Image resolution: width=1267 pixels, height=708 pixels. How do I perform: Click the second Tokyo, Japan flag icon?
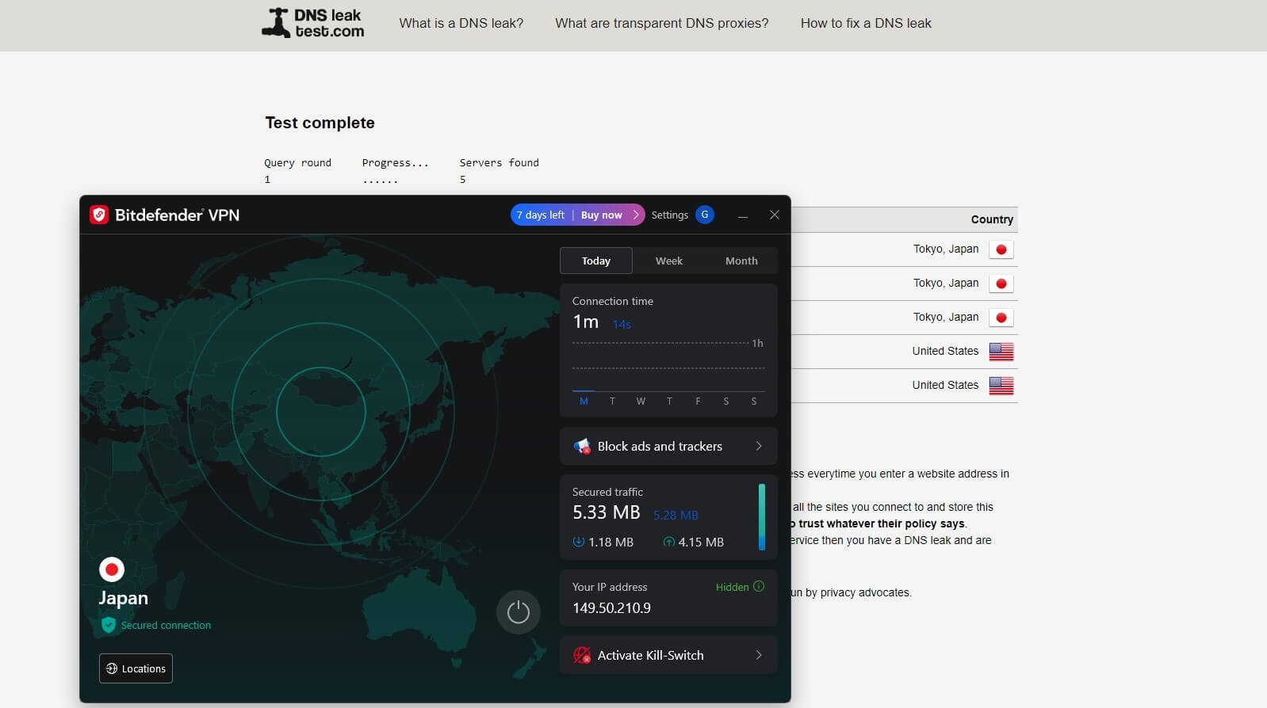1001,284
